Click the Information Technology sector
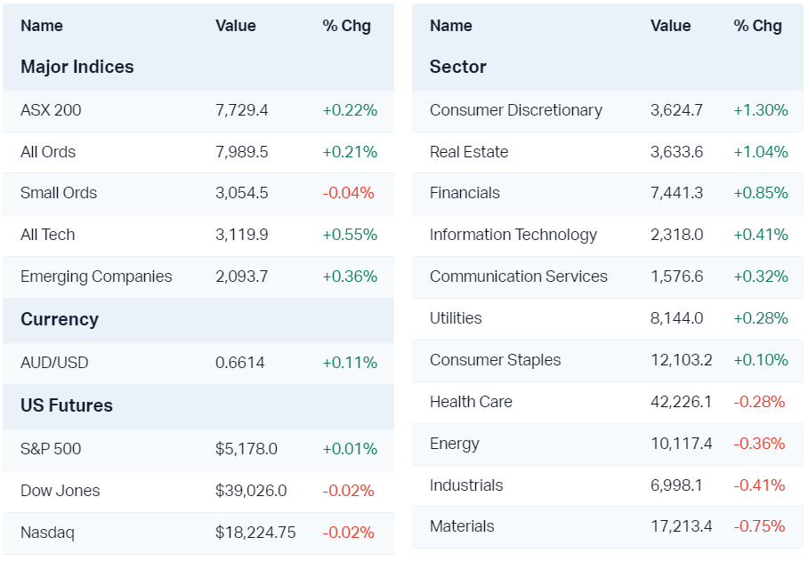808x561 pixels. click(513, 235)
